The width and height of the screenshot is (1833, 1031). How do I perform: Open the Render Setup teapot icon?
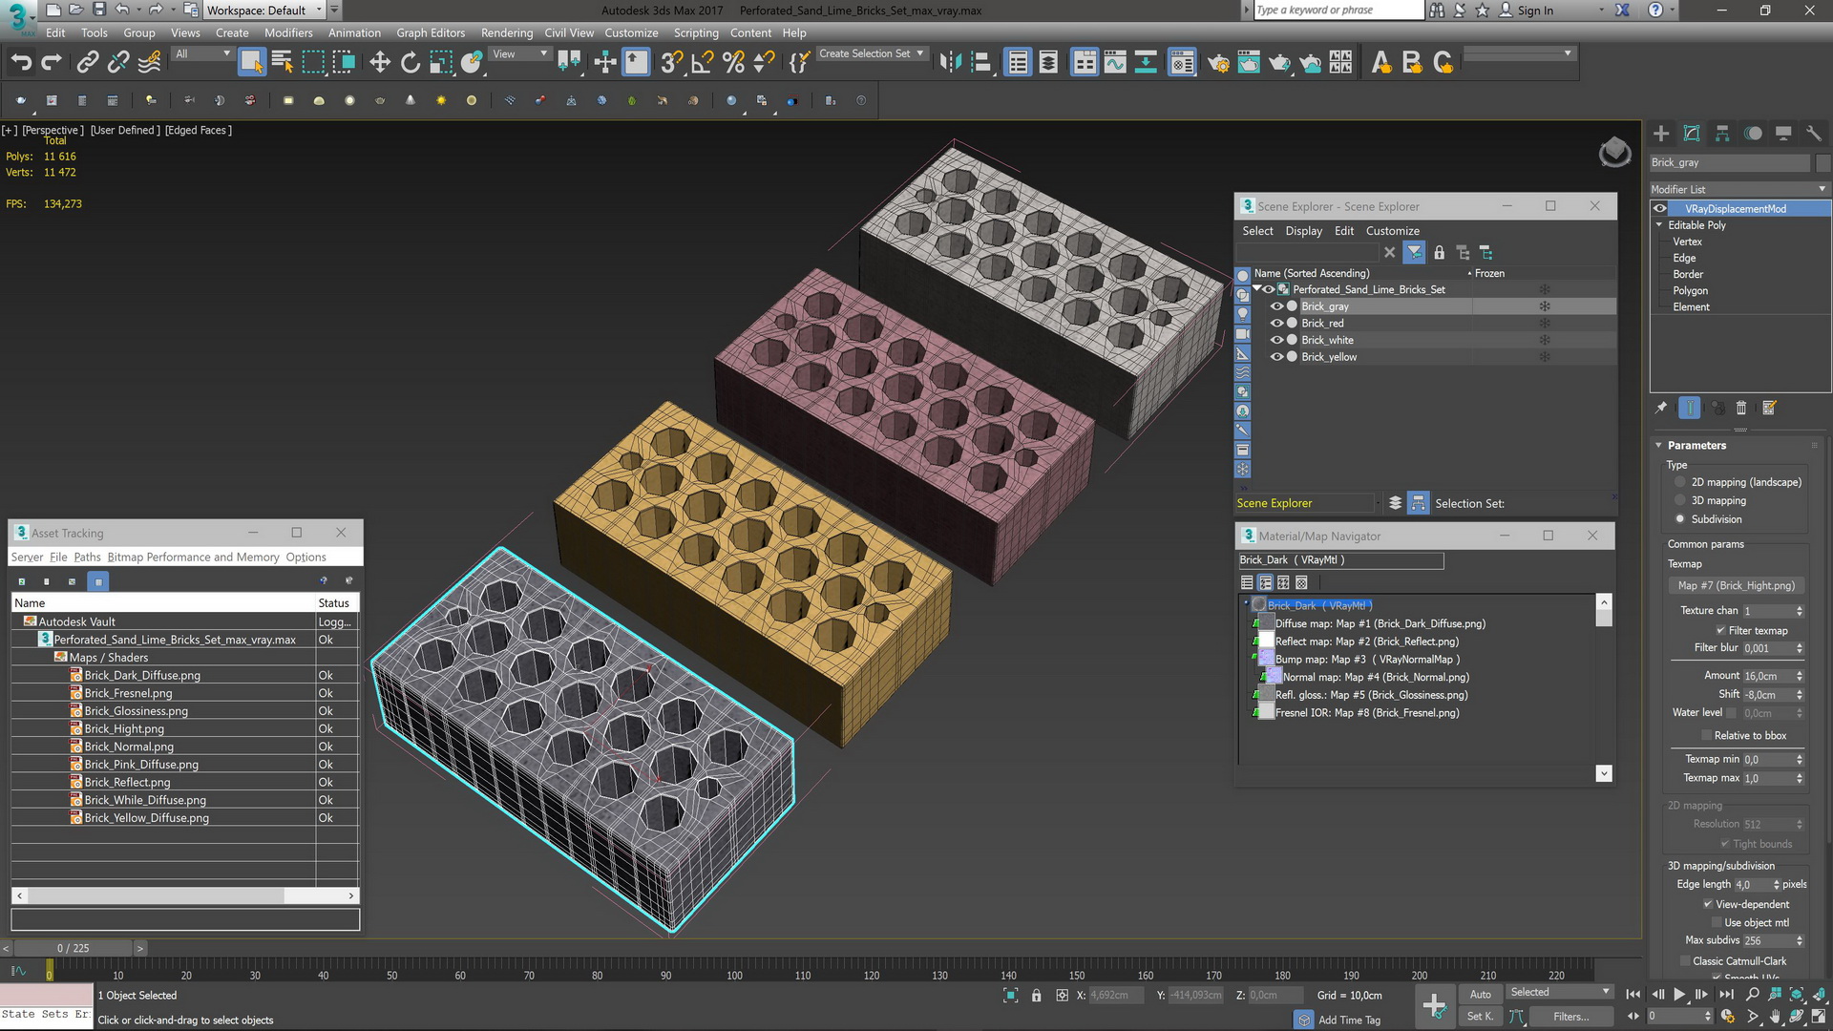pos(1218,63)
